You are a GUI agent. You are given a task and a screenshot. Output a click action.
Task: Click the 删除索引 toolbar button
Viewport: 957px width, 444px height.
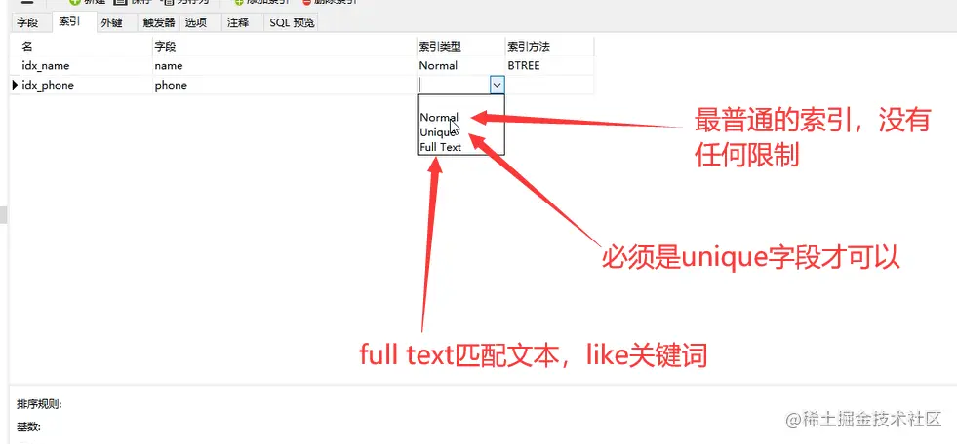[330, 2]
